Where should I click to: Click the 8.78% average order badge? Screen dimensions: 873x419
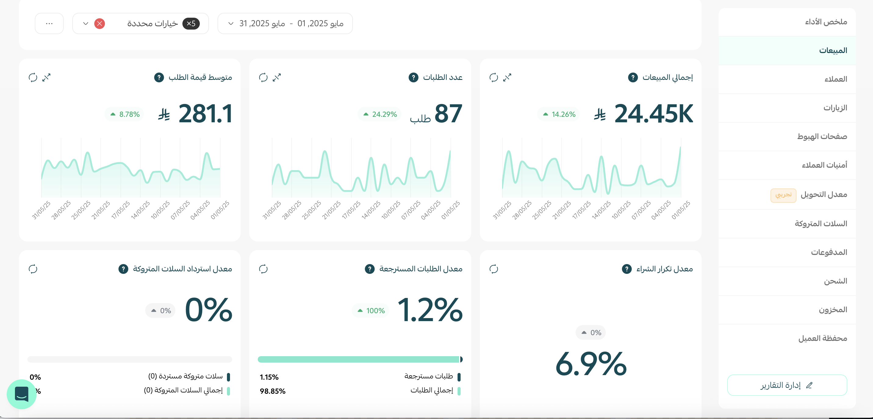(x=124, y=114)
